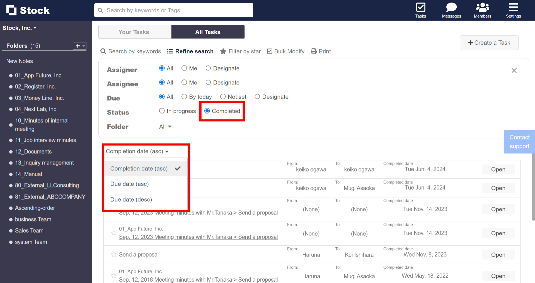This screenshot has height=283, width=535.
Task: Click the Create a Task button
Action: click(489, 43)
